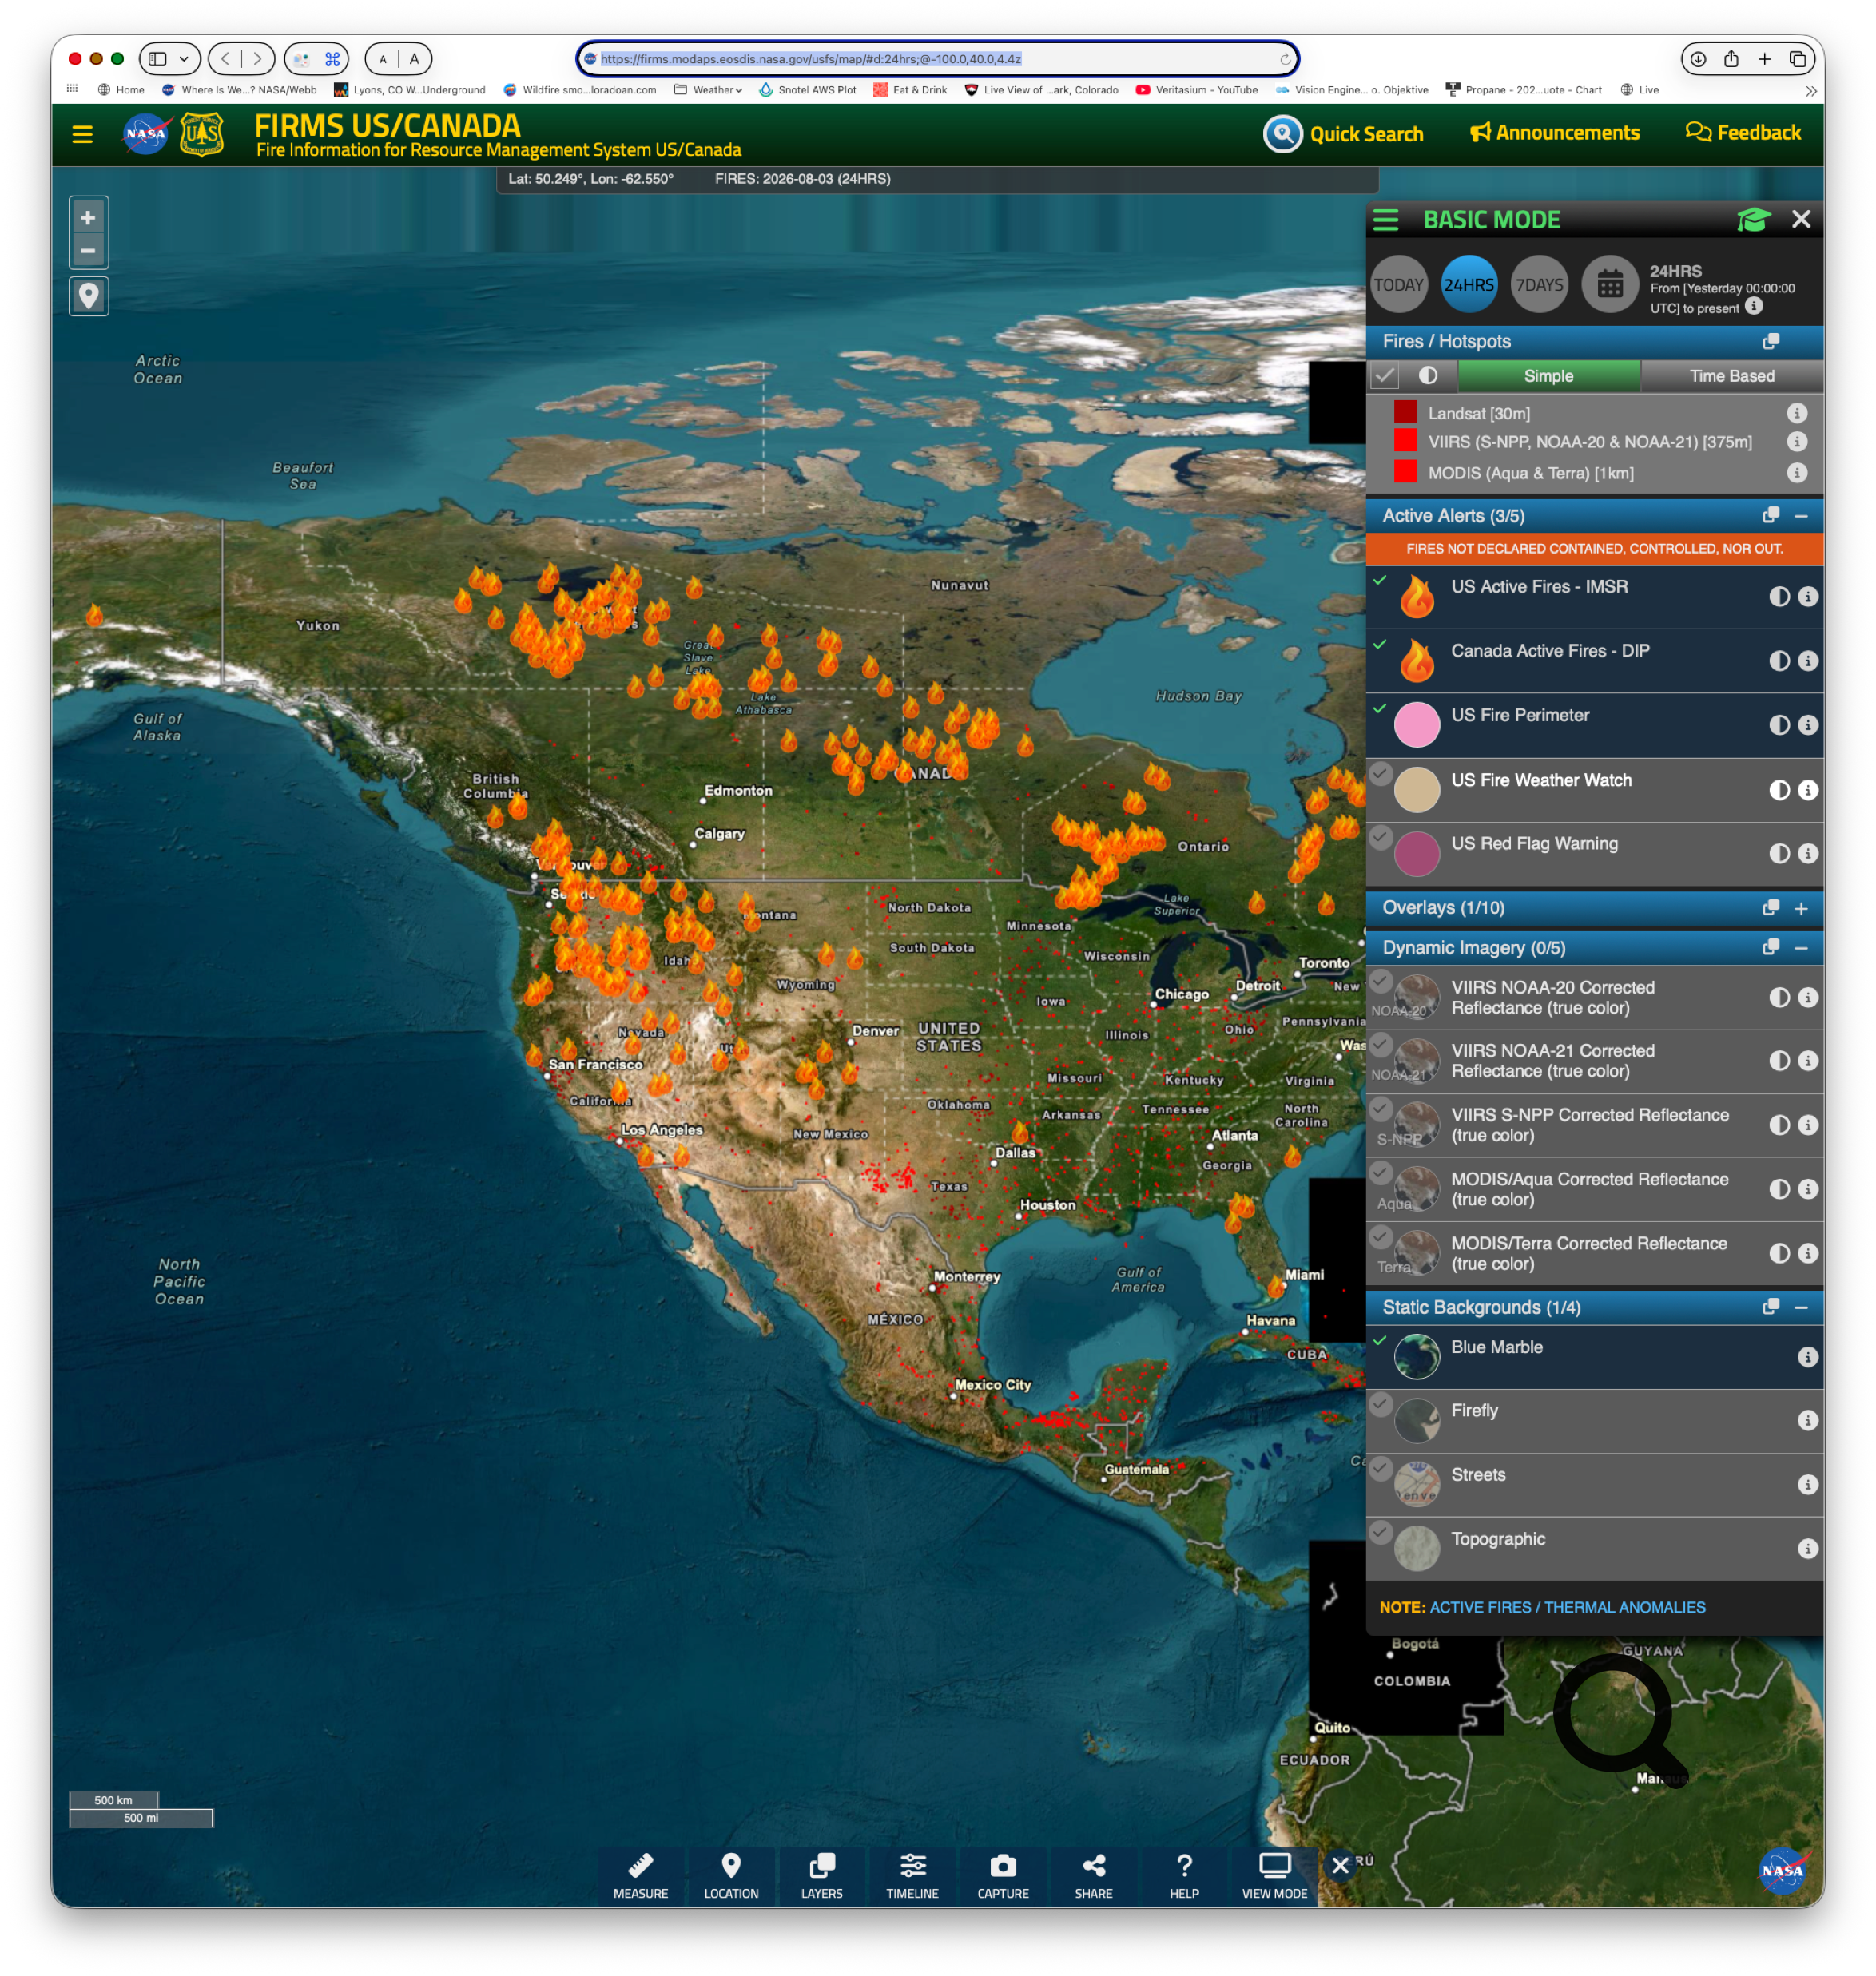Click the Safari address bar
This screenshot has width=1876, height=1976.
(x=937, y=59)
